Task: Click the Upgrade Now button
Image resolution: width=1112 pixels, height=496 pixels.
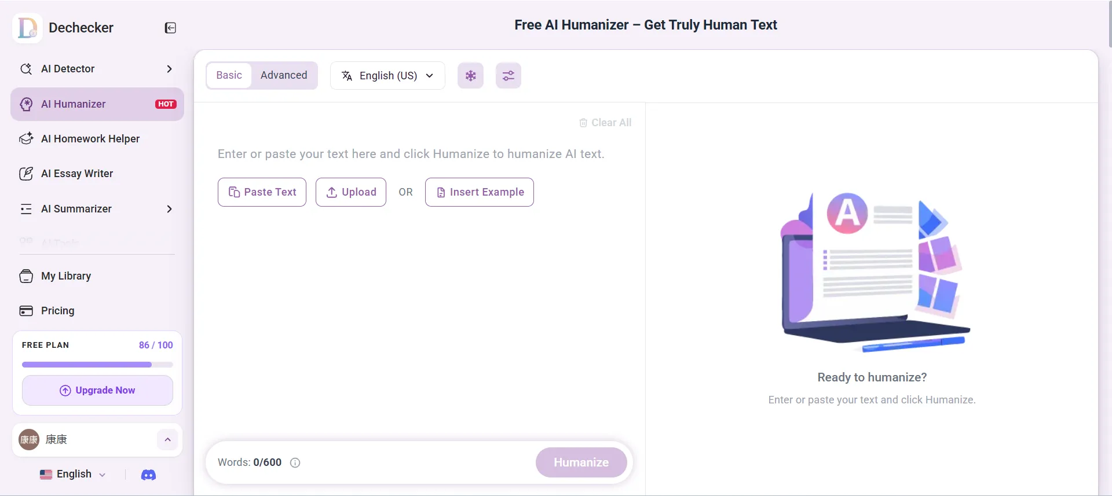Action: coord(97,391)
